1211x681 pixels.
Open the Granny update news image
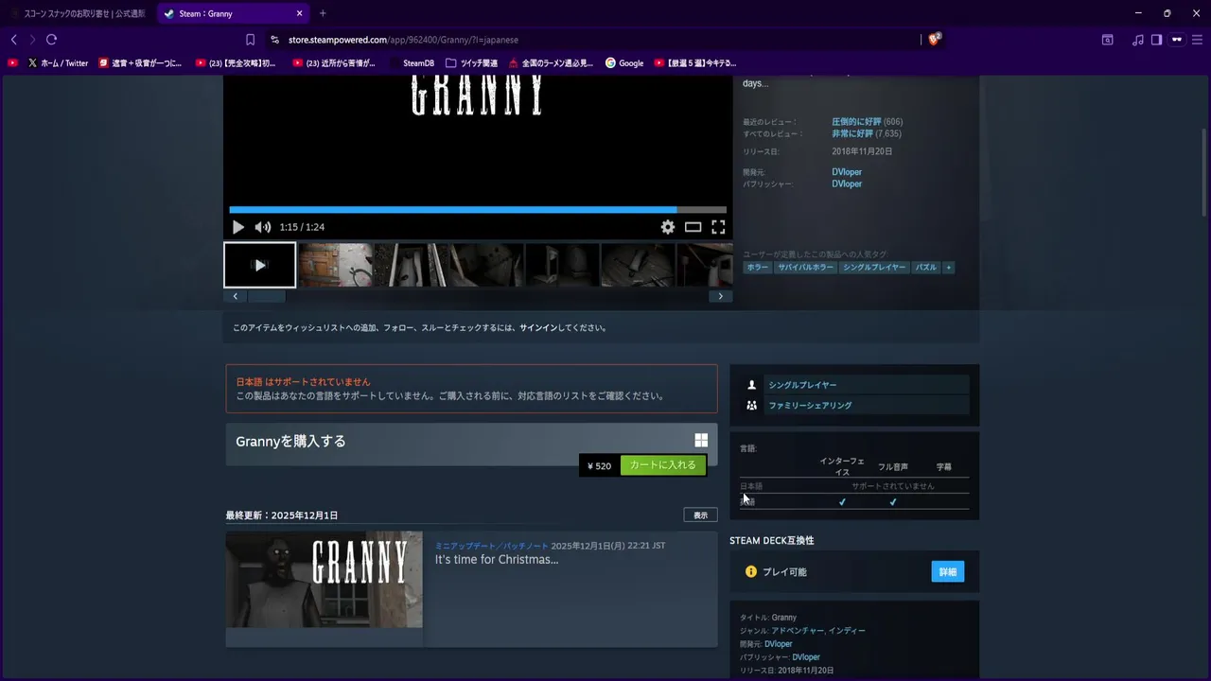coord(325,579)
